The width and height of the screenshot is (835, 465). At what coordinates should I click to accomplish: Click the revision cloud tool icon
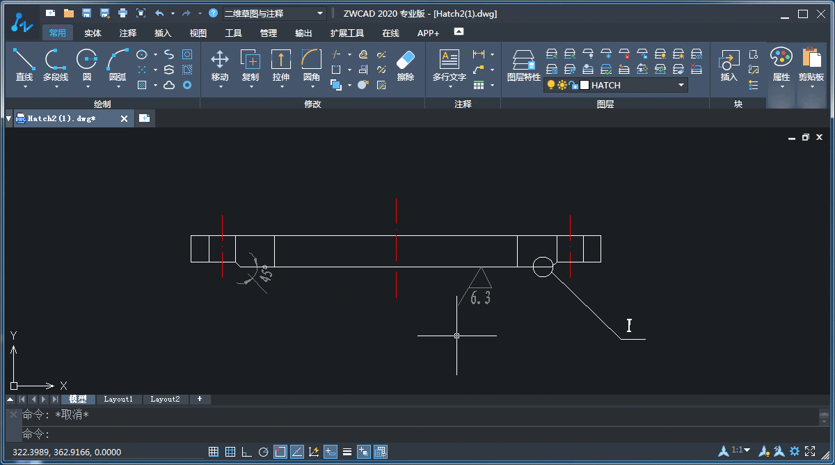(x=169, y=85)
